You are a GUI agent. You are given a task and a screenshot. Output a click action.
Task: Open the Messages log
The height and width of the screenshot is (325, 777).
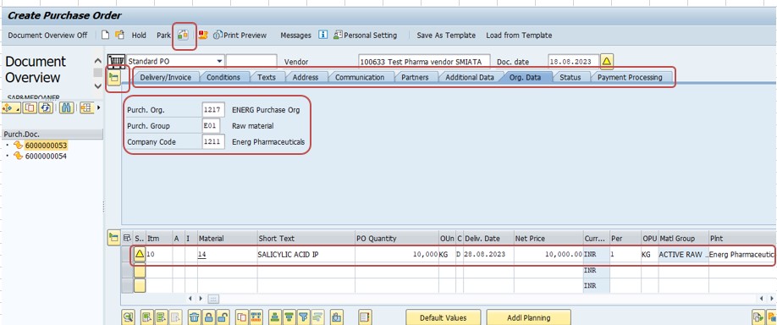pyautogui.click(x=296, y=36)
